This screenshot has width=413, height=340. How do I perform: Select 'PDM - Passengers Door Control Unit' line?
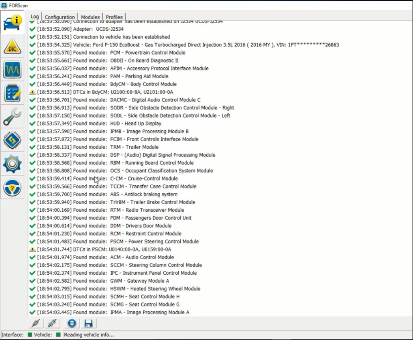tap(114, 218)
